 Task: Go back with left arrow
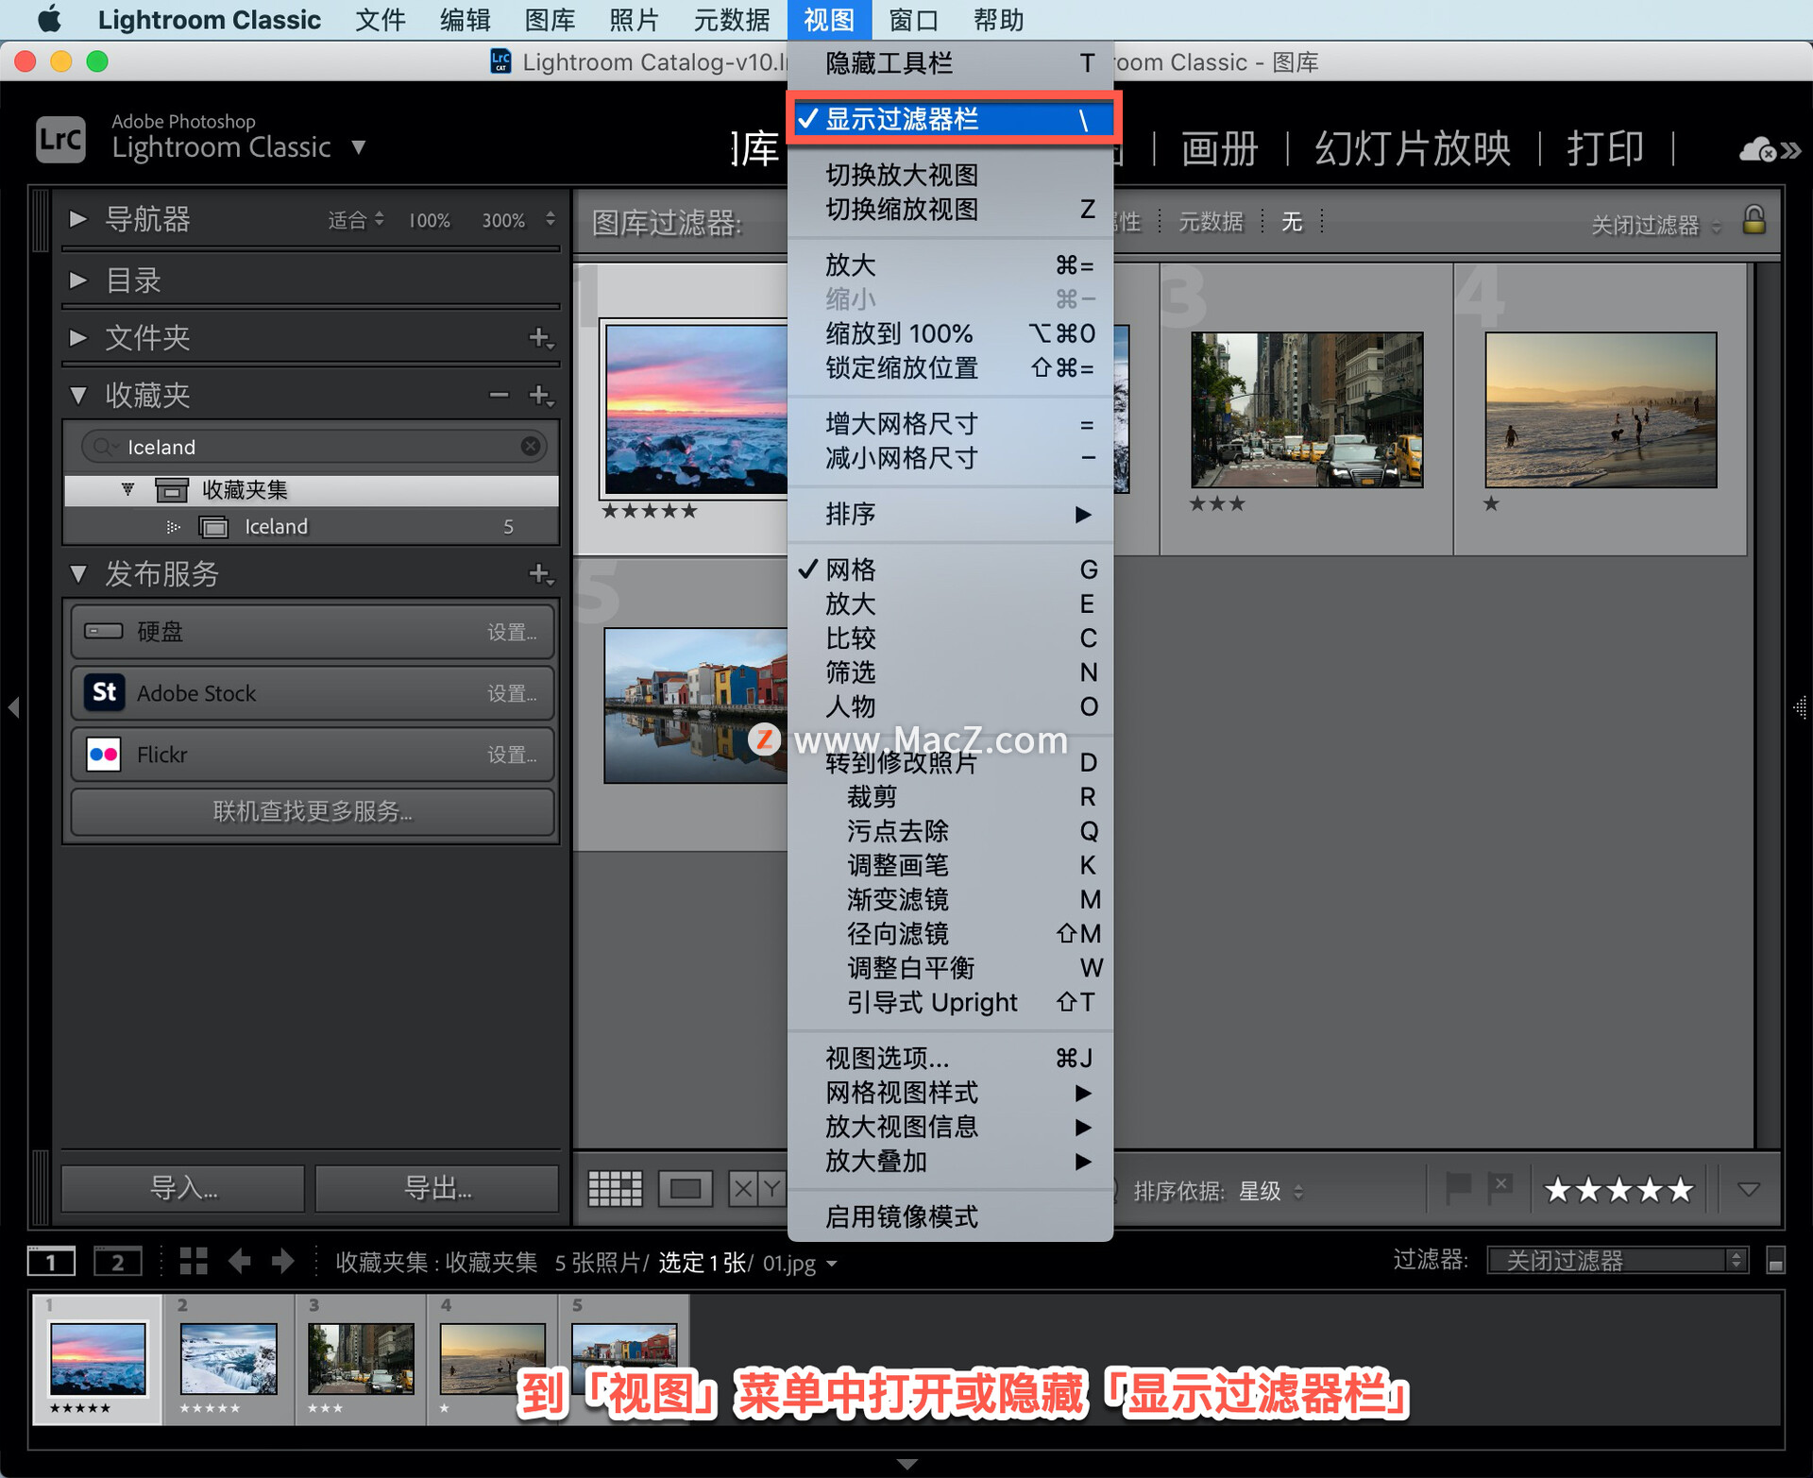pyautogui.click(x=240, y=1262)
